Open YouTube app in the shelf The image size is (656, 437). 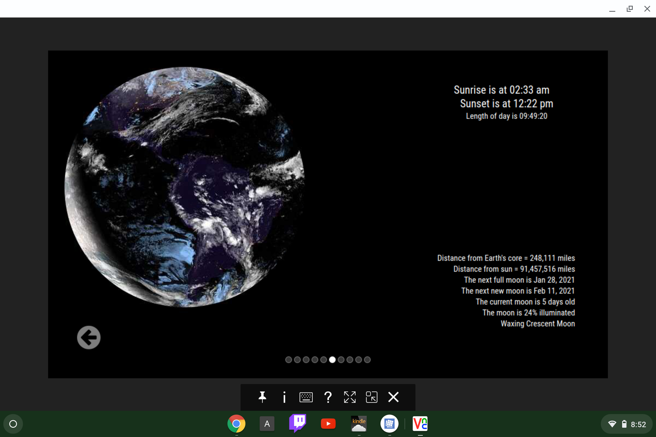coord(328,424)
